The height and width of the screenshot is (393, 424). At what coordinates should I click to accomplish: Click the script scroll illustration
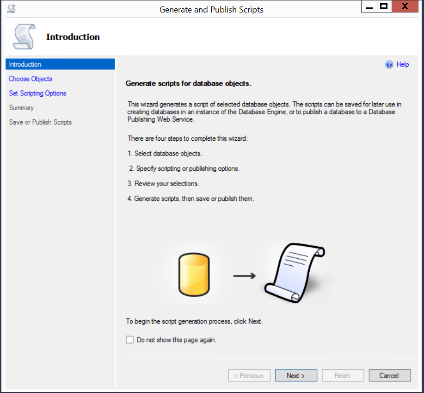point(295,274)
